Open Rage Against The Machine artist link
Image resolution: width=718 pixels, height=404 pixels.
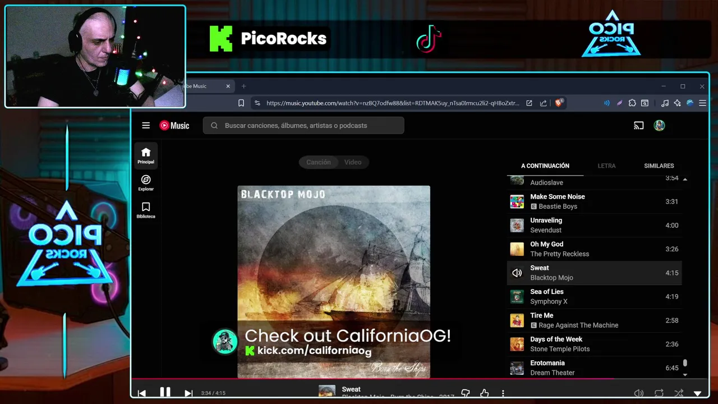coord(578,325)
